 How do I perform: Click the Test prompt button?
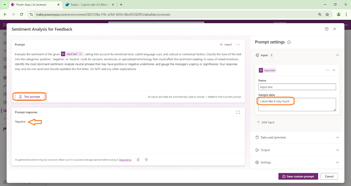[x=30, y=97]
